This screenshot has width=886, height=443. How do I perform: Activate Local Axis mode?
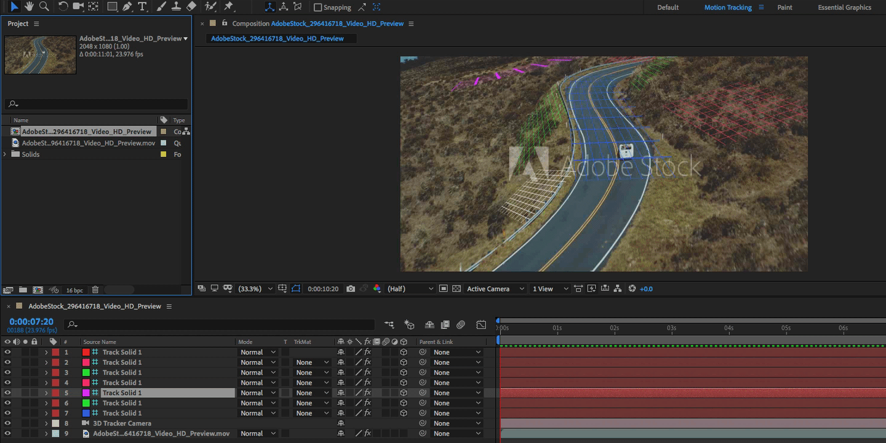click(x=270, y=7)
